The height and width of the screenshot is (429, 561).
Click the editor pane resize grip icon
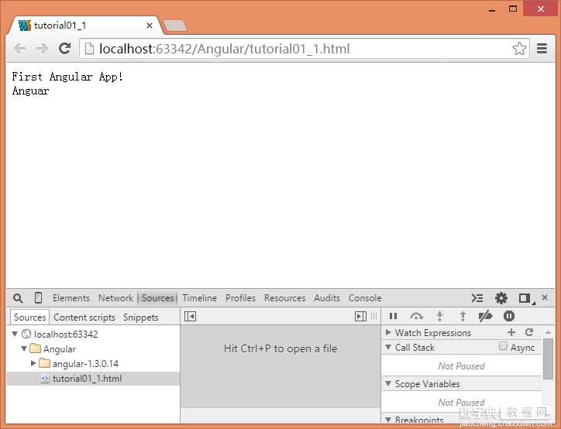(374, 317)
